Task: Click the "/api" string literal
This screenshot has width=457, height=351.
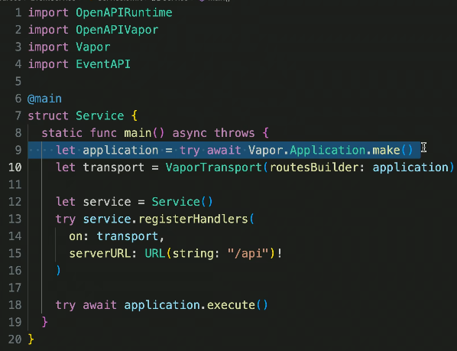Action: 248,253
